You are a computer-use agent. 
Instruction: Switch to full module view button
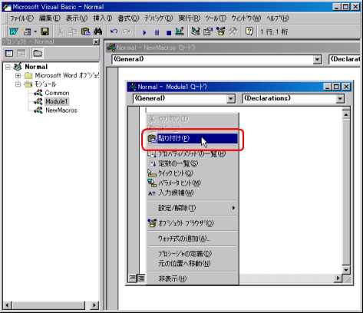point(141,278)
